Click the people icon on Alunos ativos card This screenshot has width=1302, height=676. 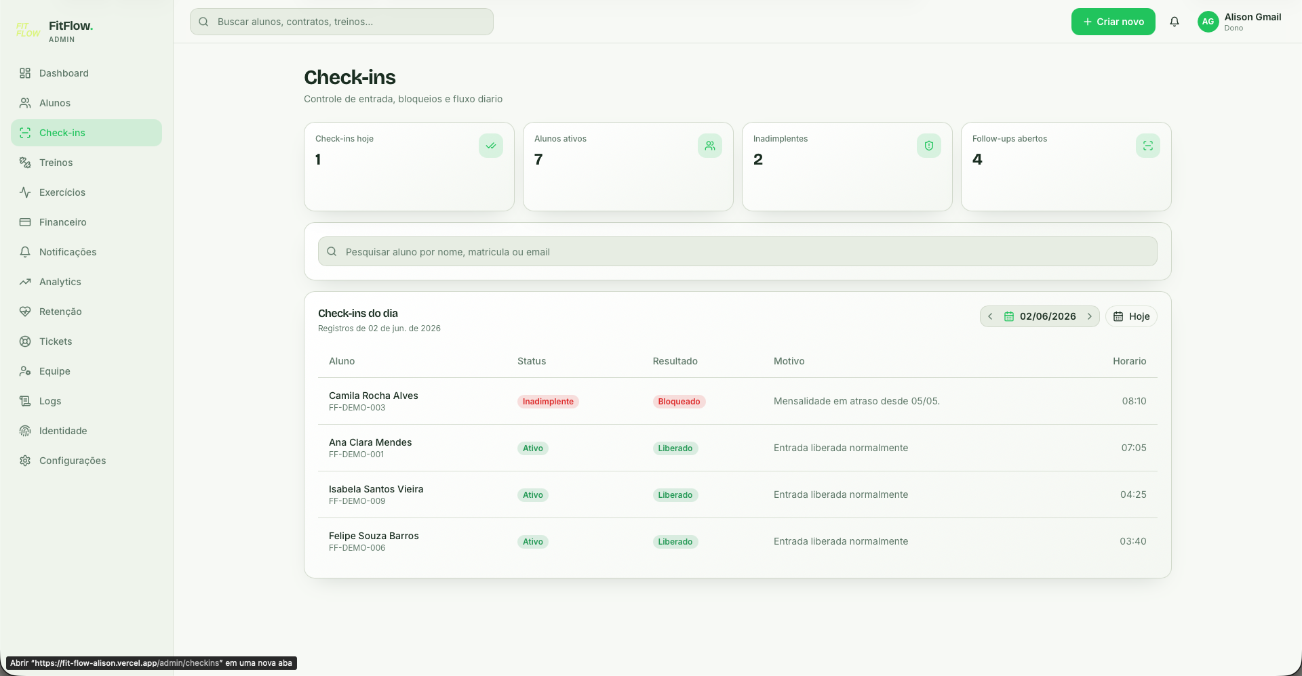click(710, 146)
